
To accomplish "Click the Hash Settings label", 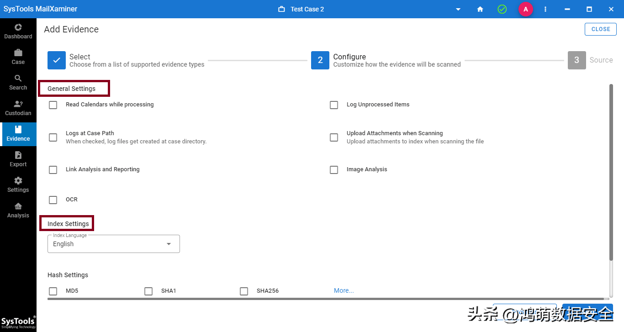I will click(x=68, y=275).
